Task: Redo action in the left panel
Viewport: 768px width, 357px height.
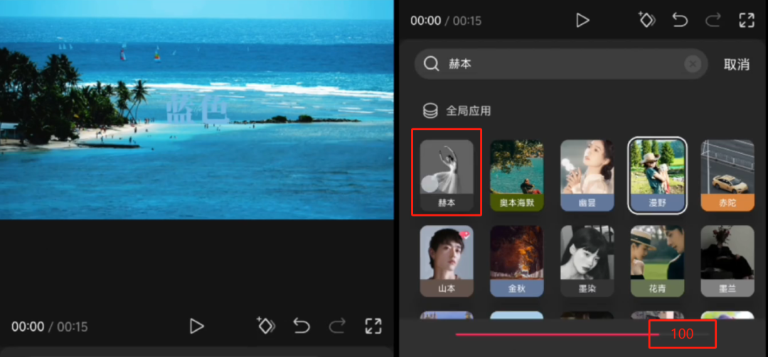Action: pyautogui.click(x=338, y=326)
